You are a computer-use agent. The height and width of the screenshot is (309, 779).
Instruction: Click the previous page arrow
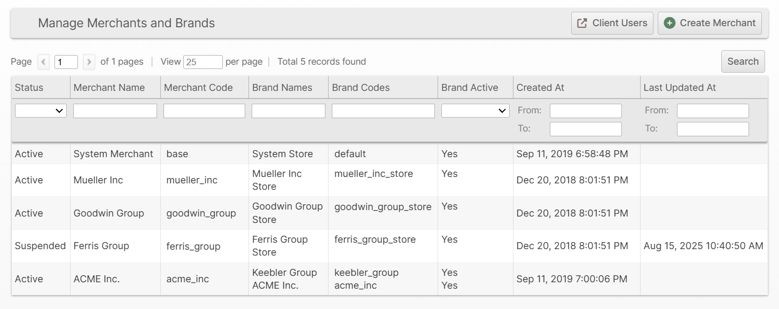tap(43, 62)
